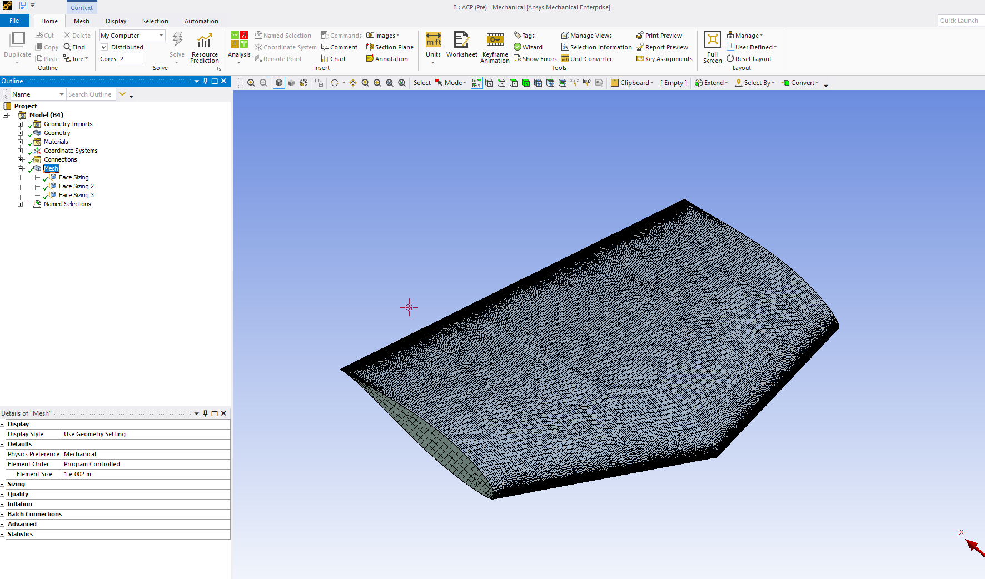Open the Automation ribbon tab
This screenshot has height=579, width=985.
click(201, 21)
